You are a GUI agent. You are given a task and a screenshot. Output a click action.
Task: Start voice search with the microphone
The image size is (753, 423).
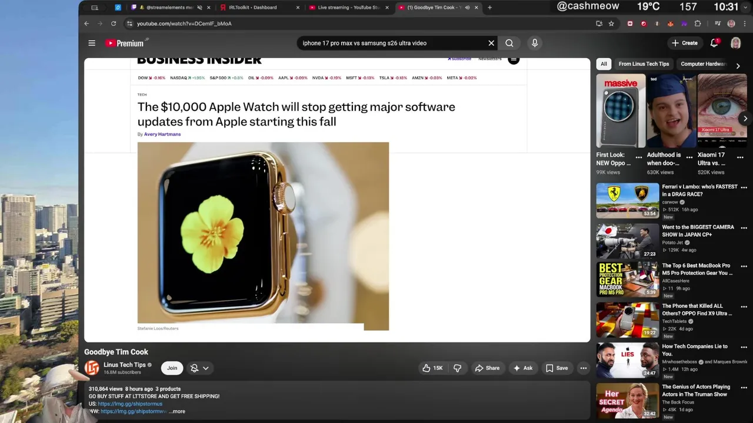click(x=535, y=43)
